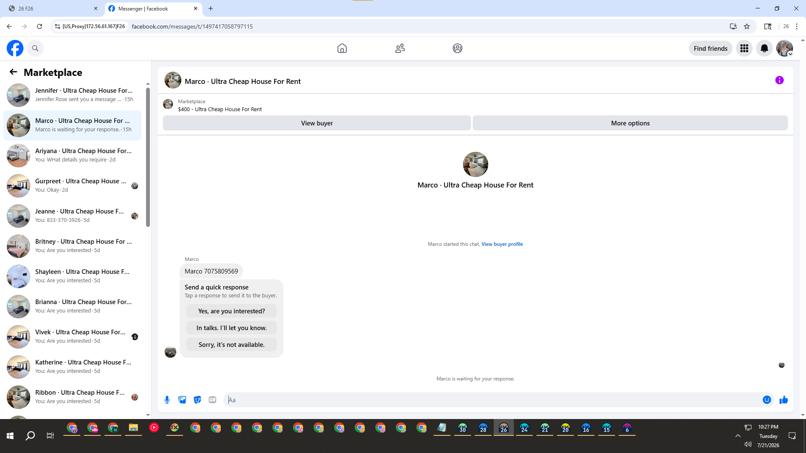Viewport: 806px width, 453px height.
Task: Go back in browser history
Action: tap(9, 26)
